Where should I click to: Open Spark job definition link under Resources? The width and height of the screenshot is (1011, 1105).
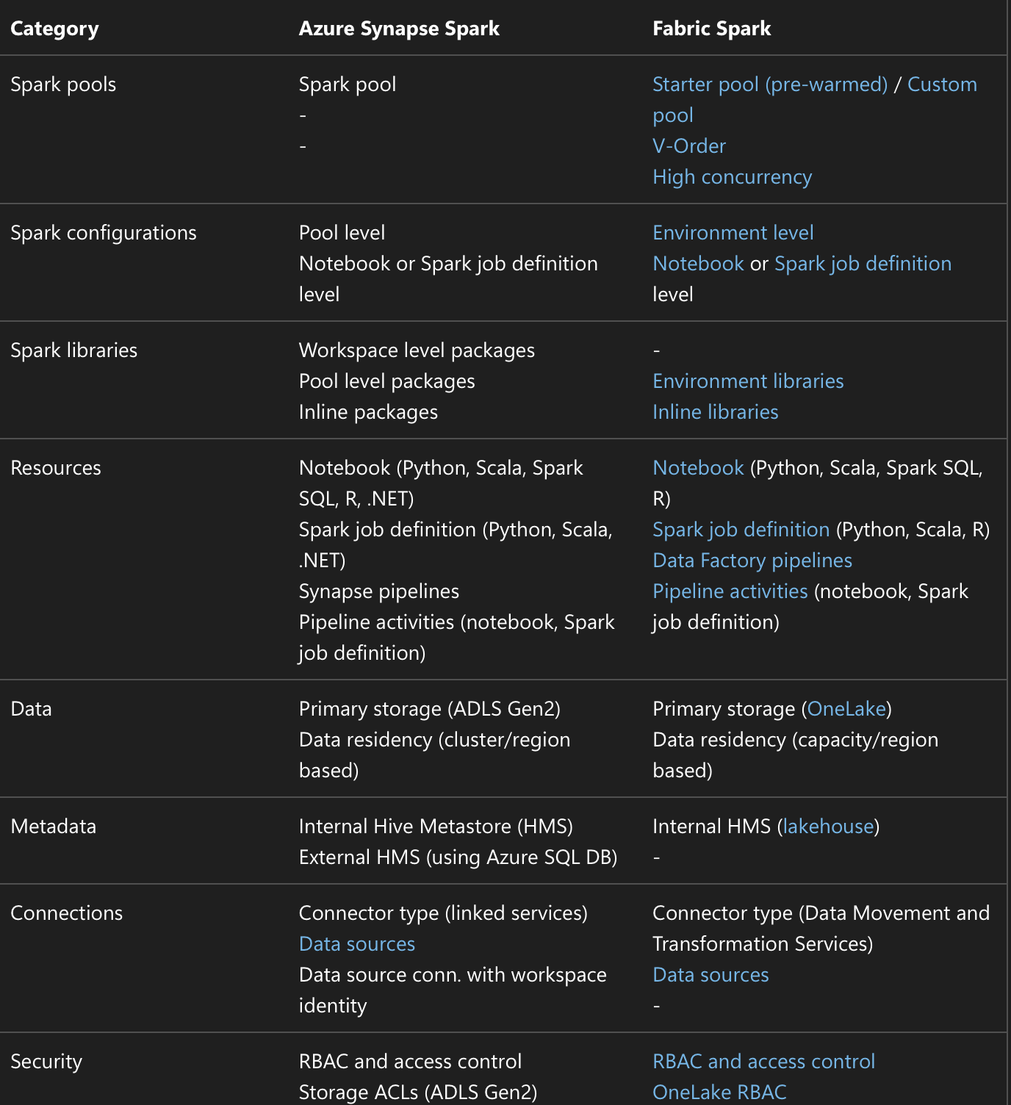741,529
